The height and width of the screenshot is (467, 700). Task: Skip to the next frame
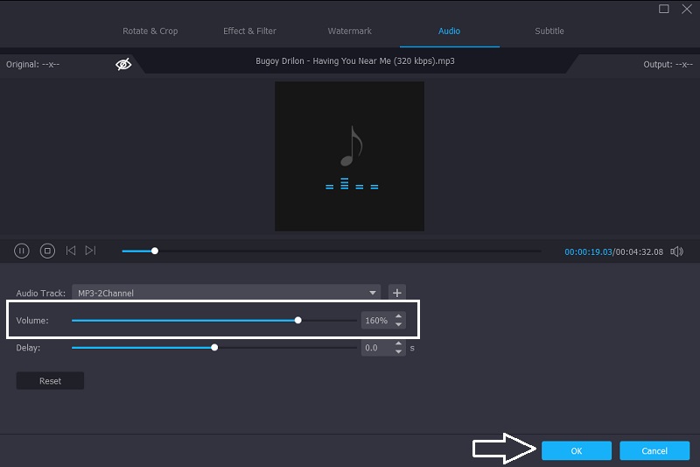(x=91, y=251)
